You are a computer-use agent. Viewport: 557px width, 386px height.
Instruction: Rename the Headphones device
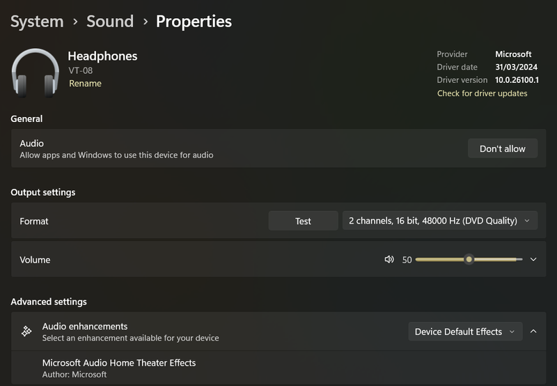85,84
